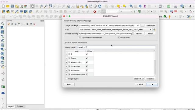
Task: Click the Import button
Action: pyautogui.click(x=150, y=34)
